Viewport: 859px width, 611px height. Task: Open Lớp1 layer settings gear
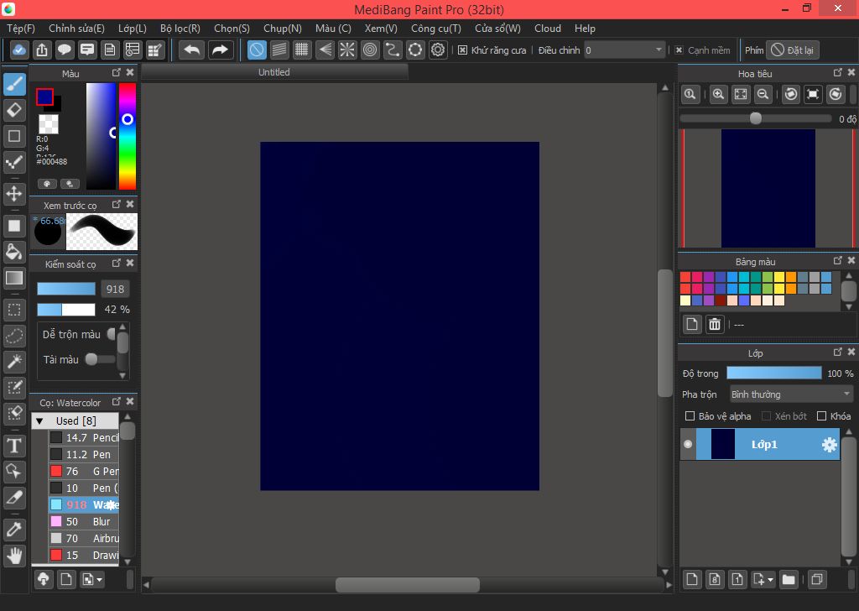[830, 445]
